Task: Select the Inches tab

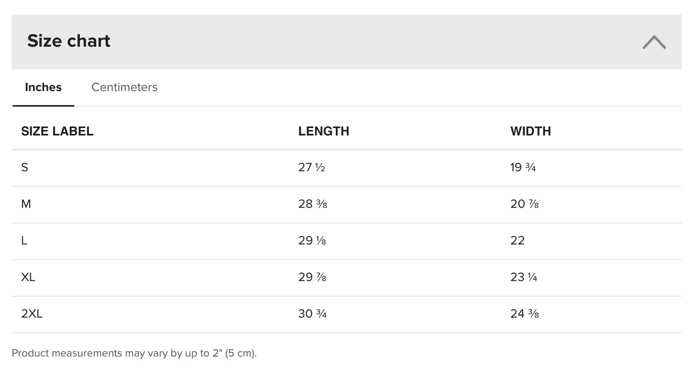Action: (x=43, y=87)
